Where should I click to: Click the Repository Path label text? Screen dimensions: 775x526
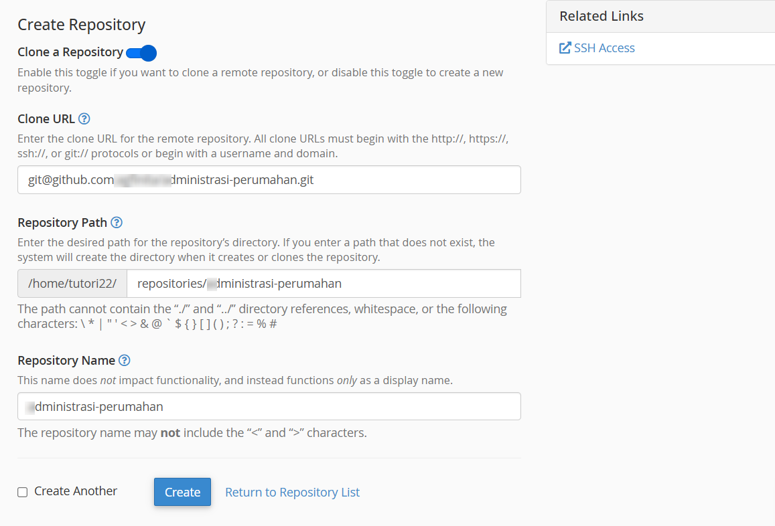point(62,222)
